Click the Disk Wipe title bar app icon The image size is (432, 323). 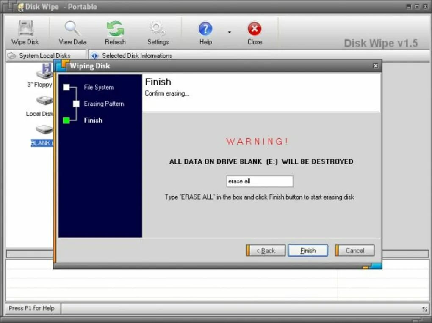tap(21, 7)
